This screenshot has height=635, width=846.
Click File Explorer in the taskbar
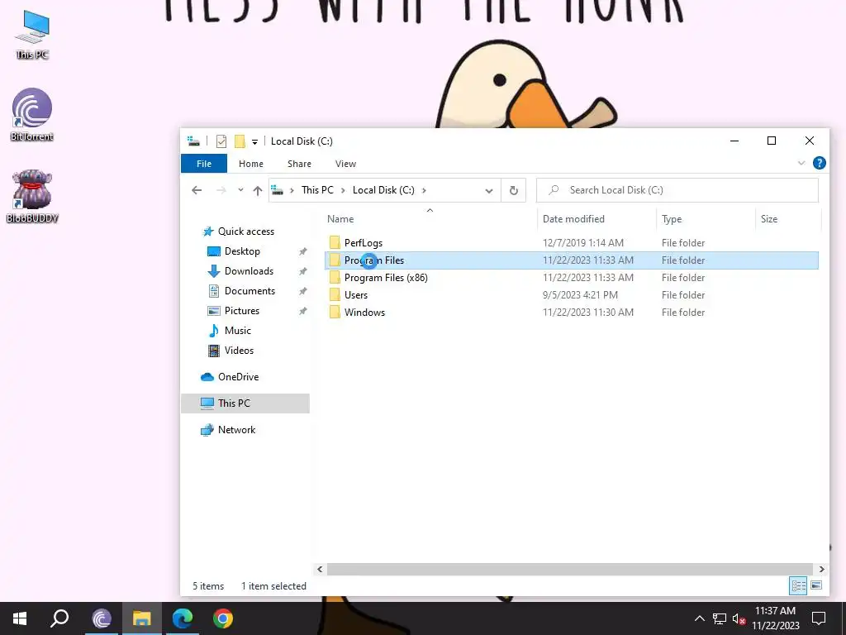pos(142,618)
